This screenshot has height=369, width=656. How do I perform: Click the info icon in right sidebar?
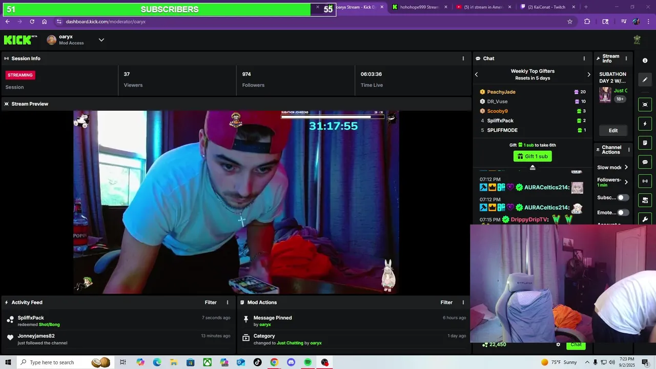tap(645, 60)
